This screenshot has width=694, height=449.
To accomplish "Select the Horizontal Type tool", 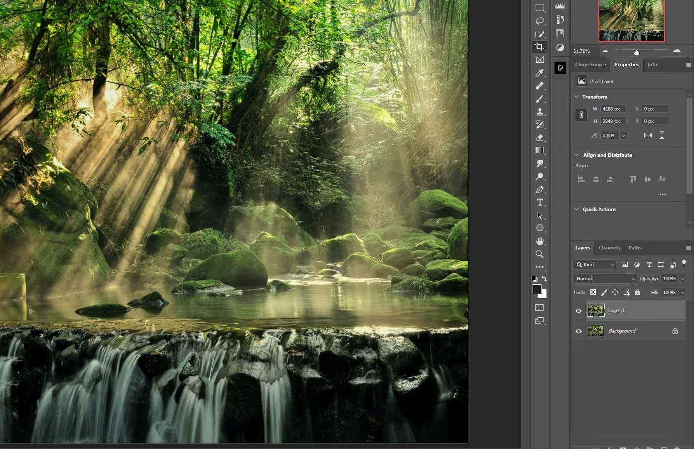I will (540, 202).
